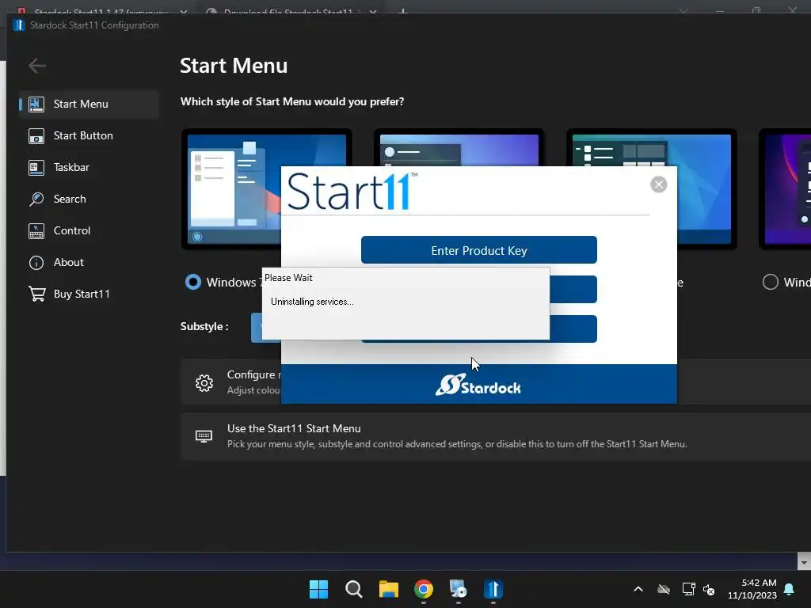Click the Enter Product Key button

[479, 250]
